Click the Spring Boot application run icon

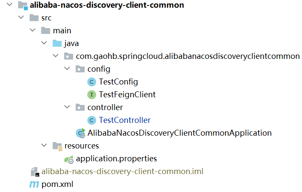tap(81, 133)
